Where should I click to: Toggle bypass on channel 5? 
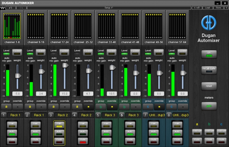tap(112, 52)
